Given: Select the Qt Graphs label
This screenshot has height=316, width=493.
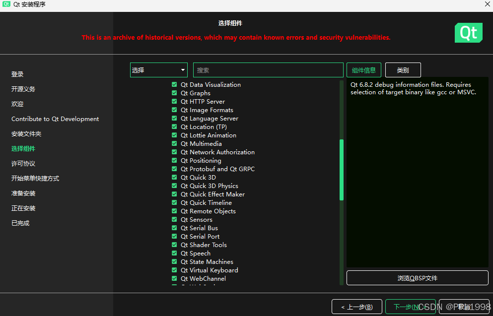Looking at the screenshot, I should click(196, 93).
